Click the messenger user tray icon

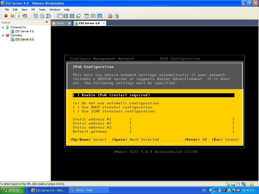(220, 190)
